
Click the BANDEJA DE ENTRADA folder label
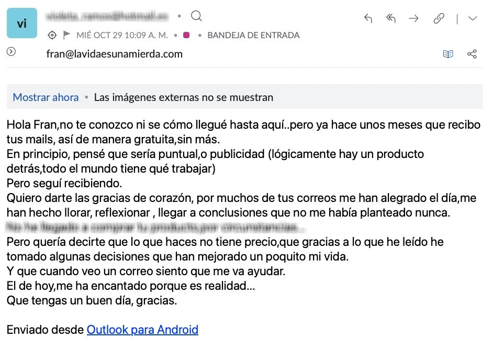point(253,36)
